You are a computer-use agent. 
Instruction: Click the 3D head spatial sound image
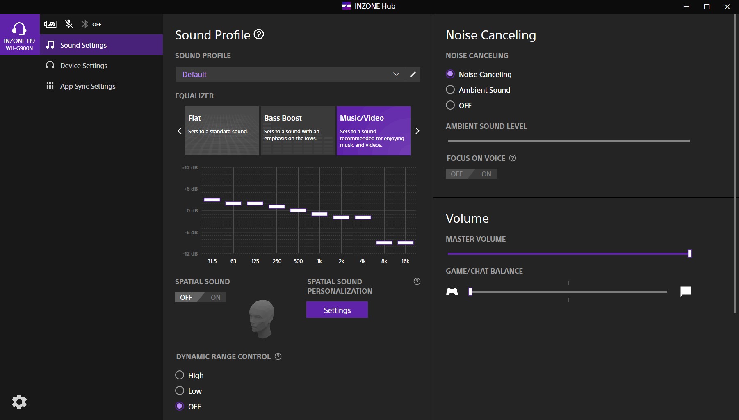tap(262, 319)
